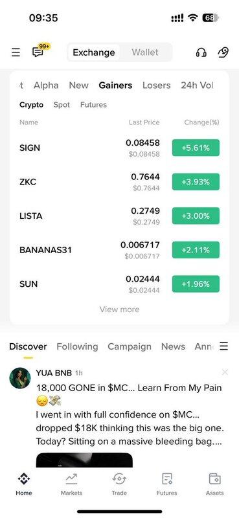The width and height of the screenshot is (239, 518).
Task: Open the Futures document icon
Action: 167,479
